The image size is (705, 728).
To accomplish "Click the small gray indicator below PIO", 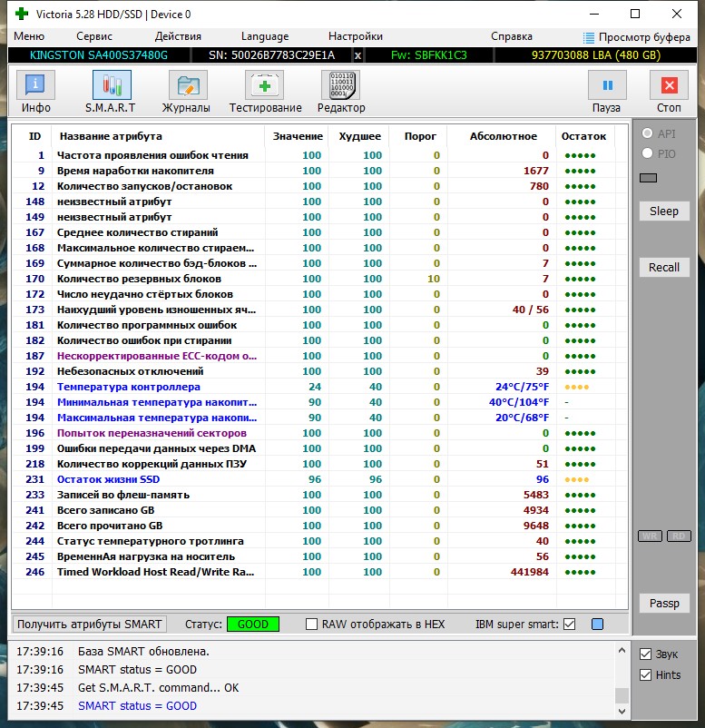I will pos(648,178).
